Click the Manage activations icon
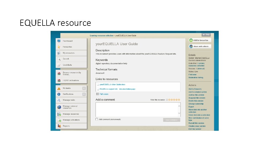Screen dimensions: 257x145 pos(59,120)
